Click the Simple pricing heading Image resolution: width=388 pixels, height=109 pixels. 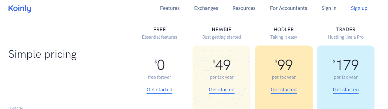tap(42, 54)
